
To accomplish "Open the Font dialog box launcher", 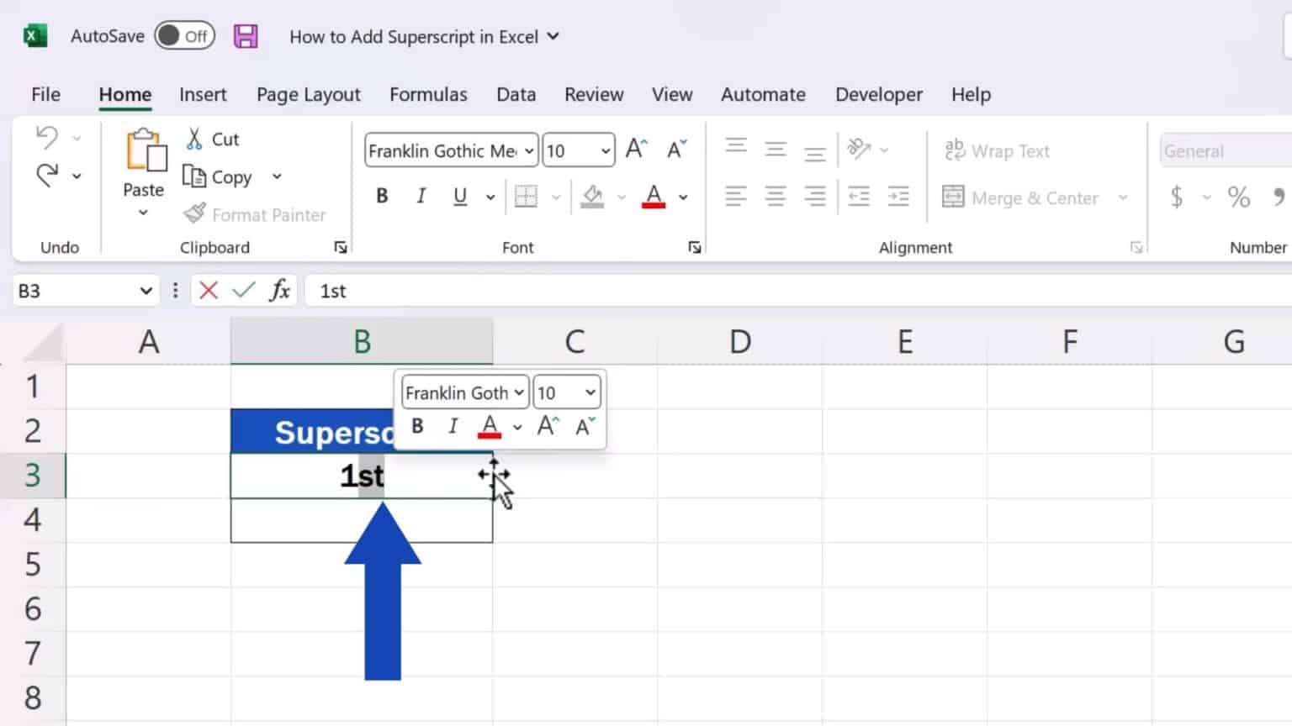I will pyautogui.click(x=695, y=247).
